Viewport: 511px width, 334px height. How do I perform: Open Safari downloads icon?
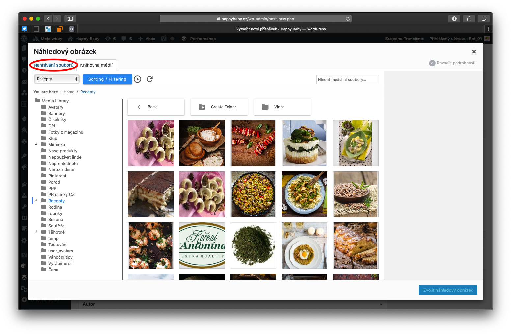tap(454, 19)
